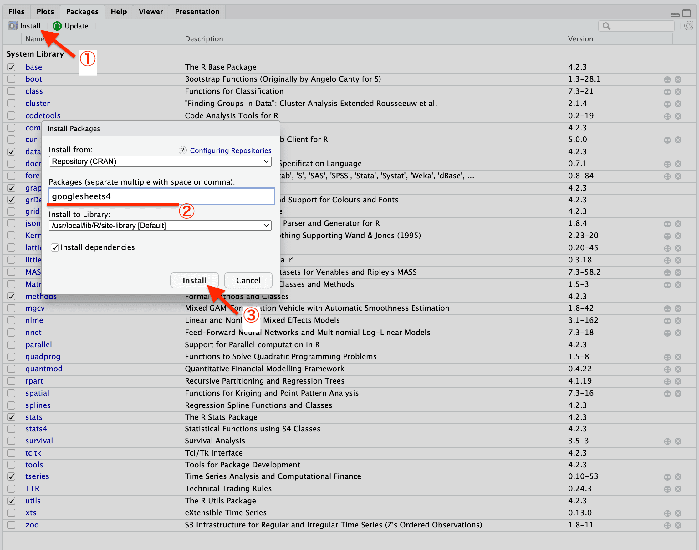
Task: Refresh the package list icon
Action: pos(688,26)
